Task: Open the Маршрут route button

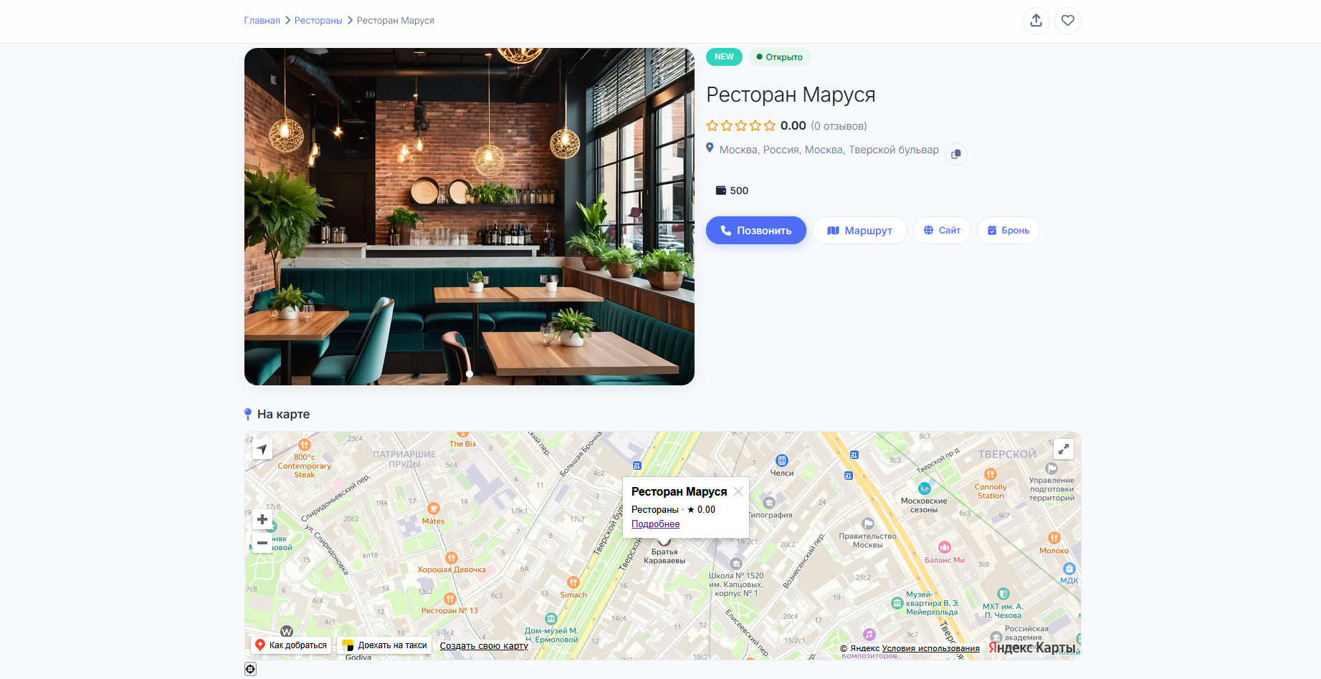Action: 859,231
